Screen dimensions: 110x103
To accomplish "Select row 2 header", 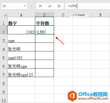I will 4,30.
